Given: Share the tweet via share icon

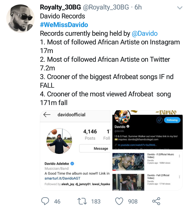Looking at the screenshot, I should point(156,201).
